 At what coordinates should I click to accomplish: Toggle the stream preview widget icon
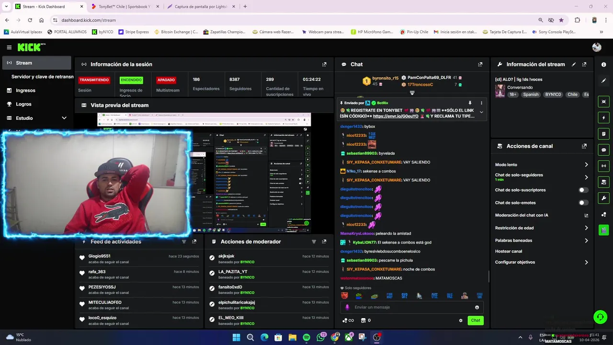pyautogui.click(x=603, y=102)
